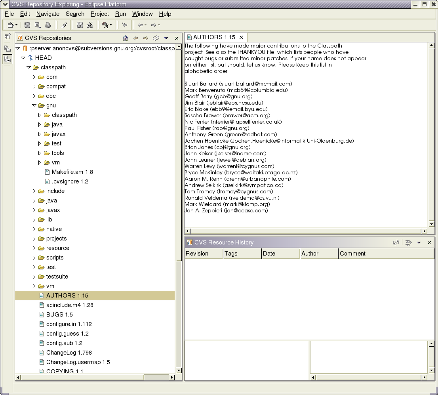
Task: Click the Home icon in CVS Repositories
Action: click(x=126, y=38)
